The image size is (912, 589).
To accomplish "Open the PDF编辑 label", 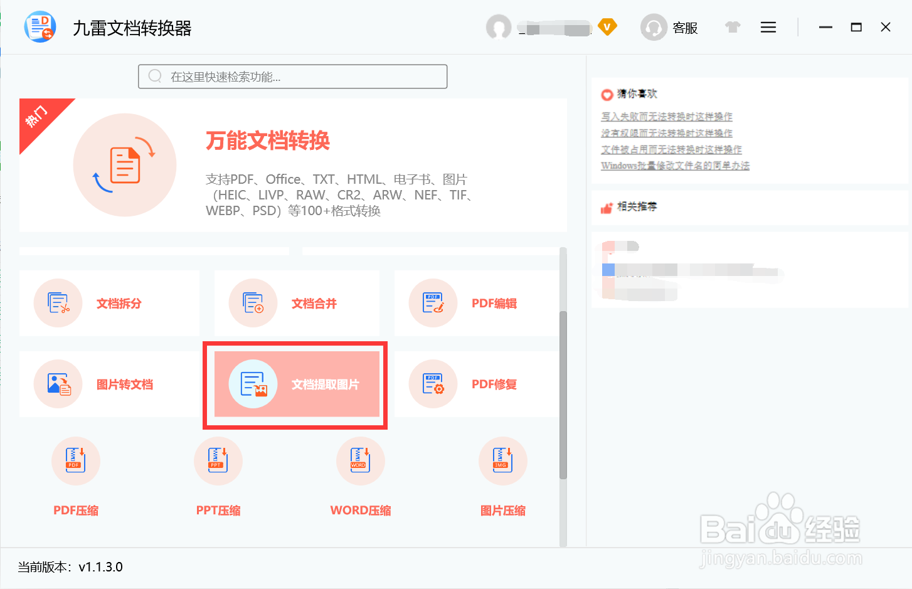I will click(x=494, y=304).
